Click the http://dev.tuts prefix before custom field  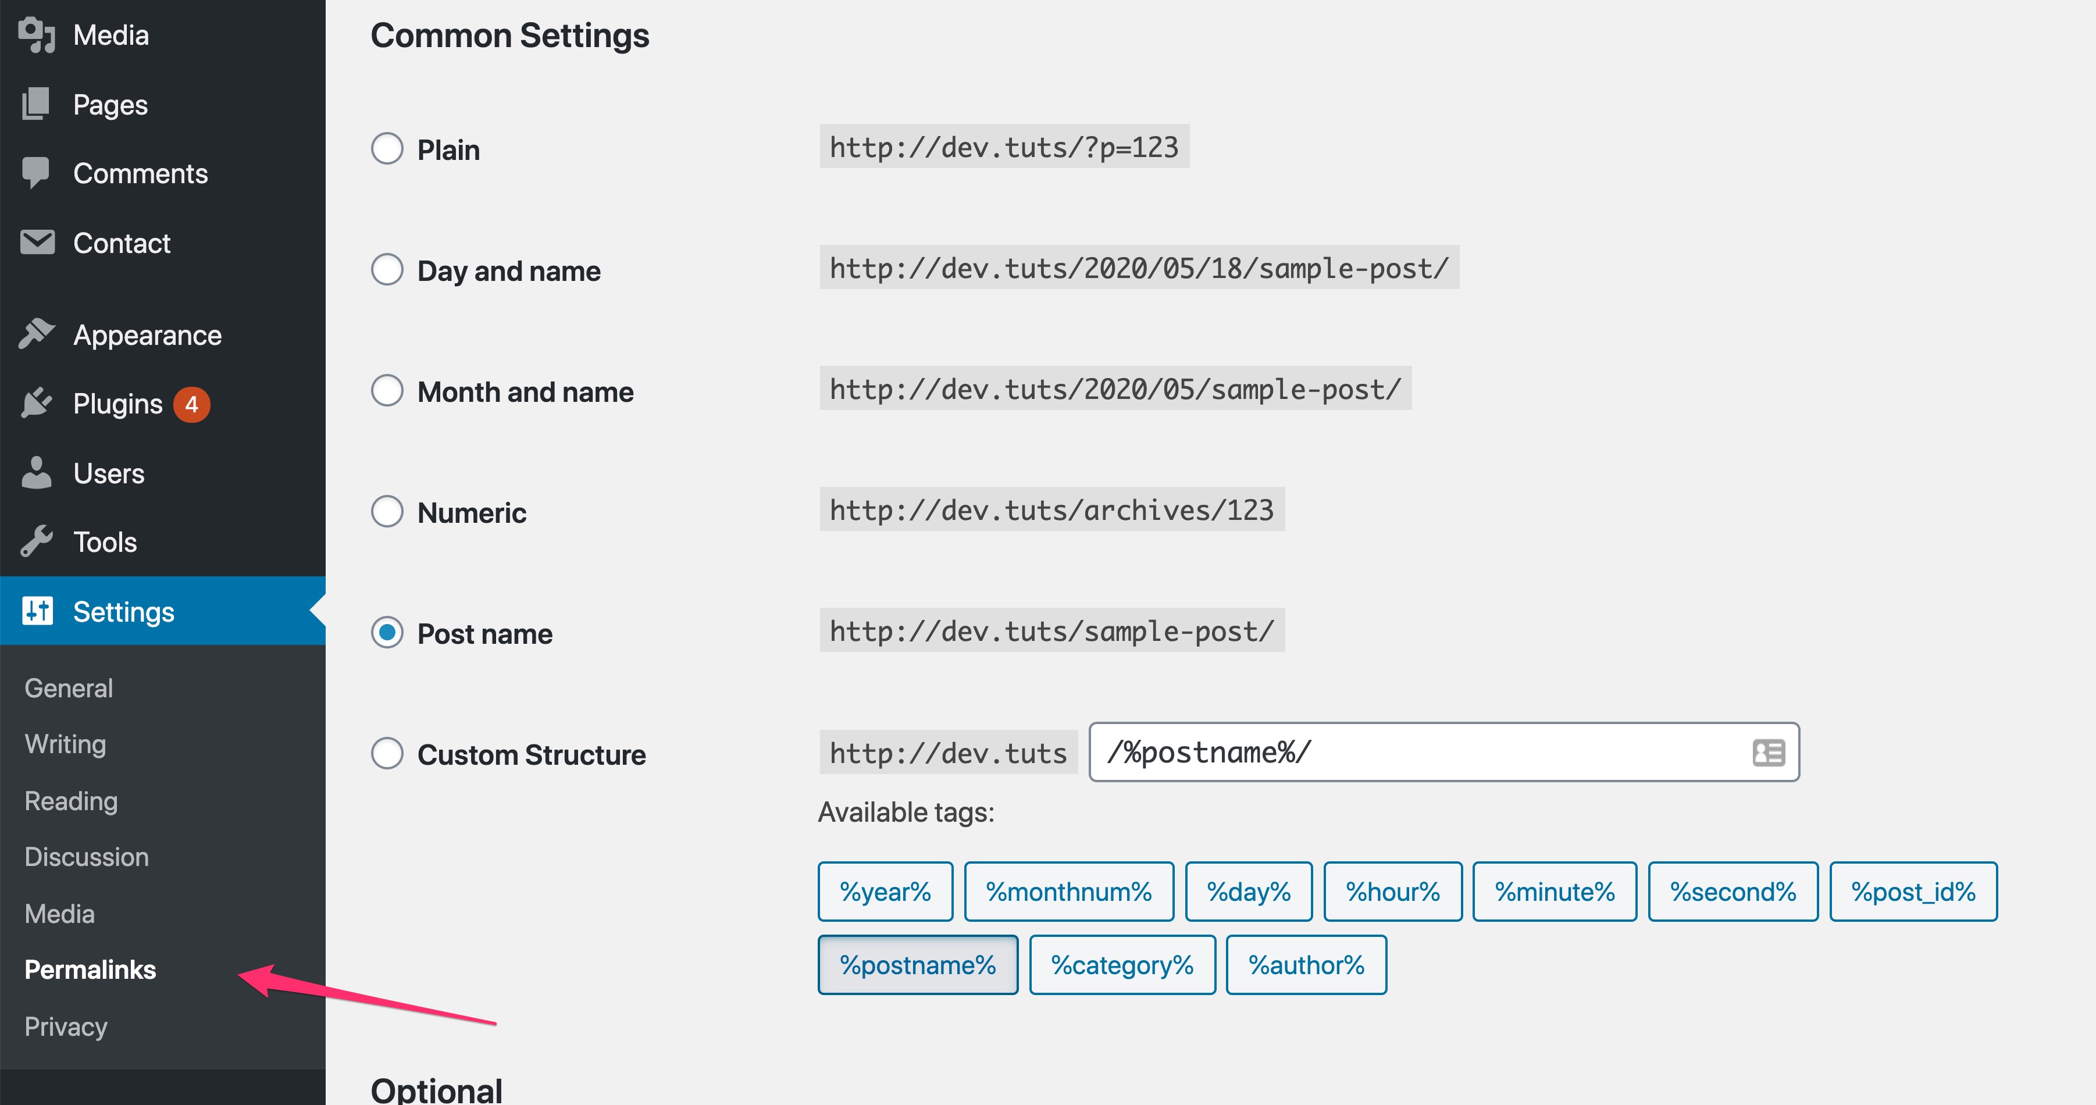tap(949, 753)
